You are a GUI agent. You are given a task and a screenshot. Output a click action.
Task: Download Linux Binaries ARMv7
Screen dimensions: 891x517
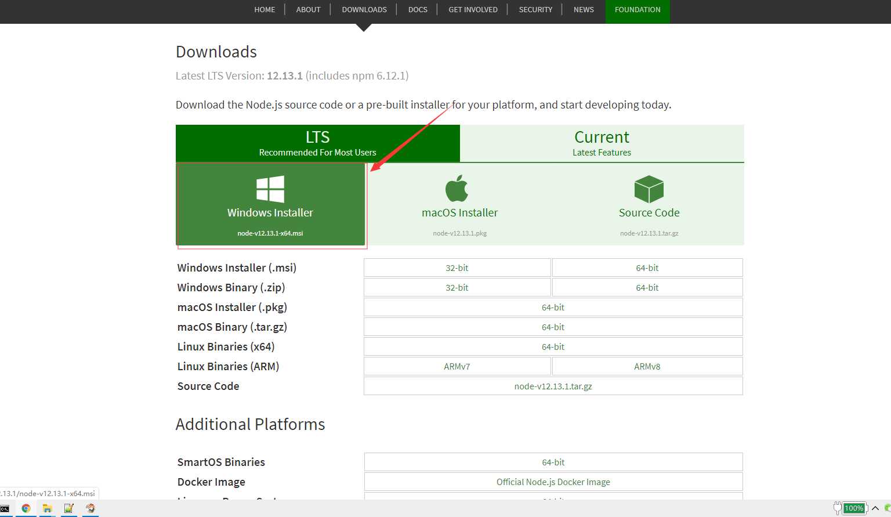click(457, 366)
